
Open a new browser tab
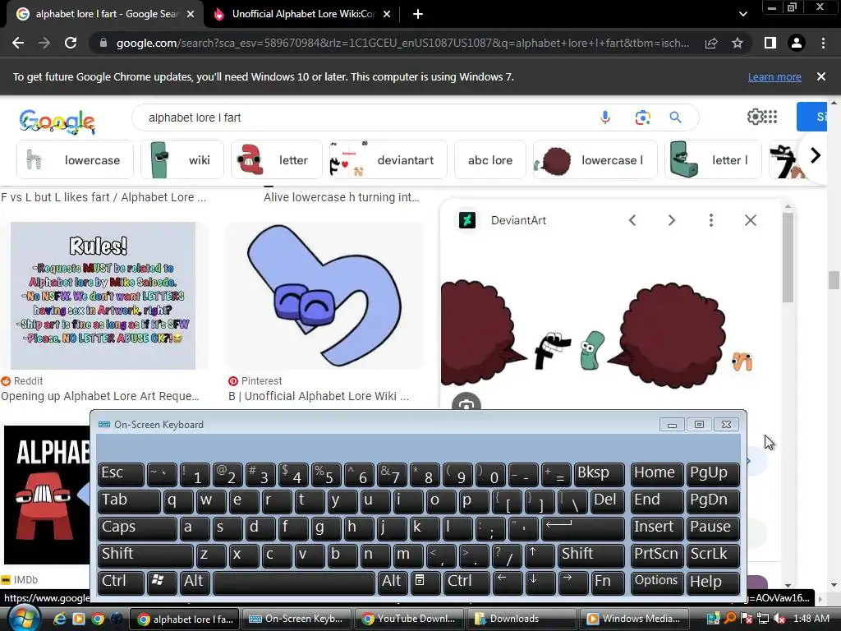point(418,15)
